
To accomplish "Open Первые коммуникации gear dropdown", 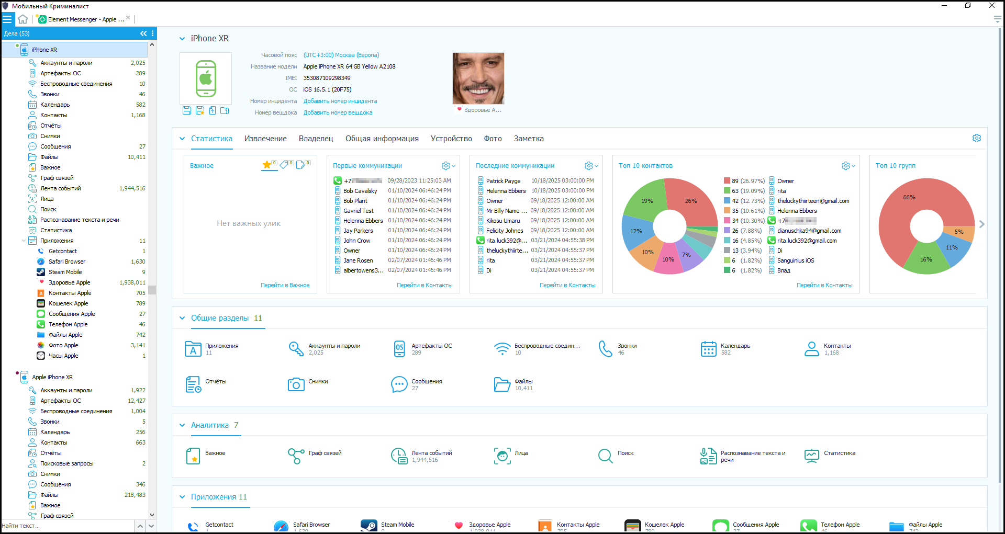I will [x=448, y=166].
